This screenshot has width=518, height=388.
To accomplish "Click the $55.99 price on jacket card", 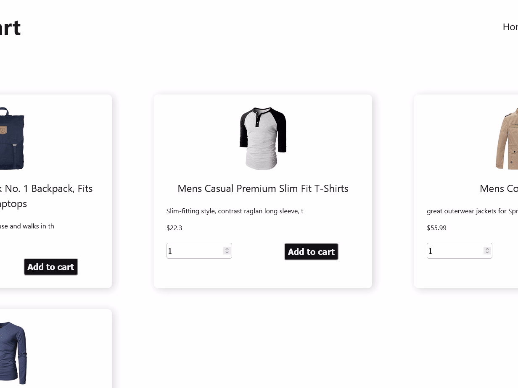I will coord(436,228).
